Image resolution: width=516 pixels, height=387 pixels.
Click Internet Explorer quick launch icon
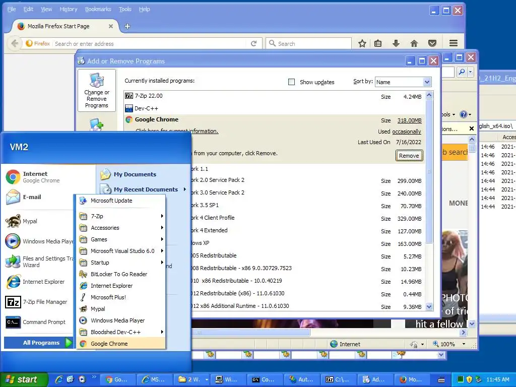(59, 379)
